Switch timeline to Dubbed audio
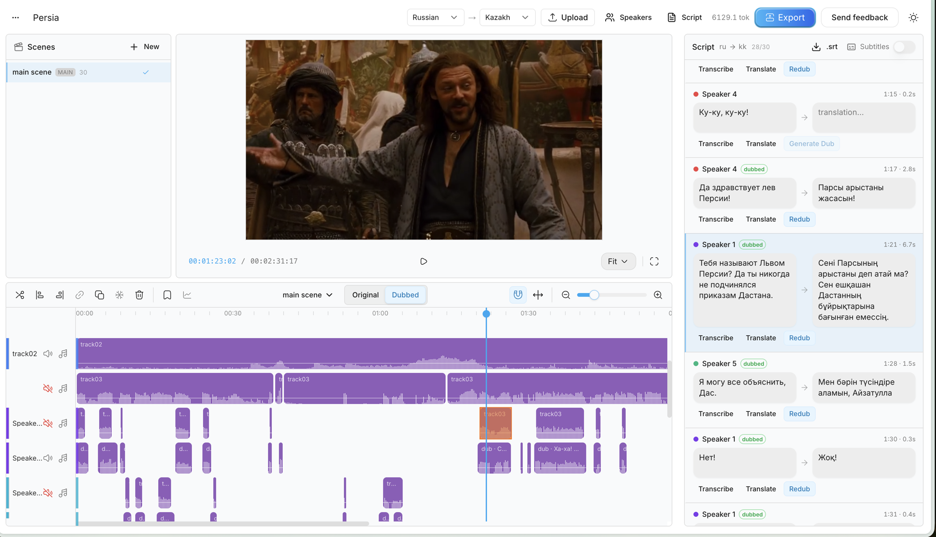The height and width of the screenshot is (537, 936). point(405,295)
